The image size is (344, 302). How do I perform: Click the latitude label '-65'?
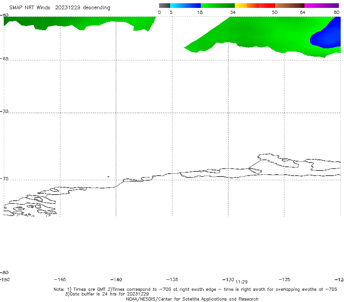(4, 59)
